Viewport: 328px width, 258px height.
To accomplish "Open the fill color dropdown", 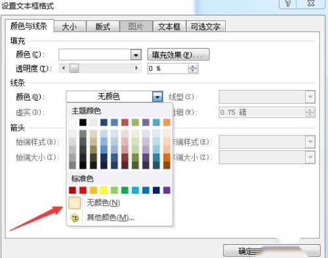I will [x=136, y=54].
